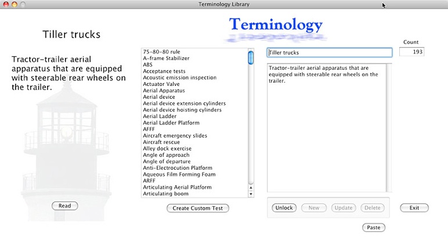Viewport: 448px width, 237px height.
Task: Close the Terminology Library window
Action: 6,4
